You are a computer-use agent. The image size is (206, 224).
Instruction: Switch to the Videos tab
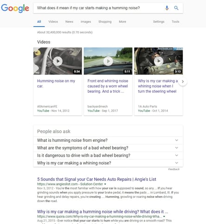pos(53,22)
